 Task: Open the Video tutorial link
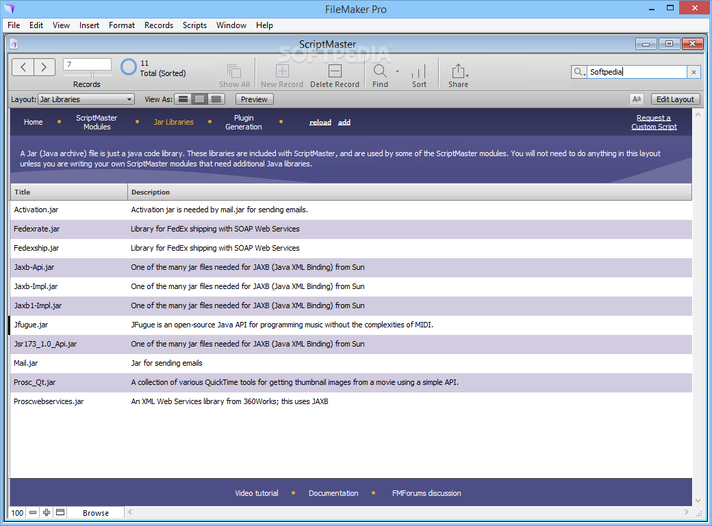coord(257,493)
